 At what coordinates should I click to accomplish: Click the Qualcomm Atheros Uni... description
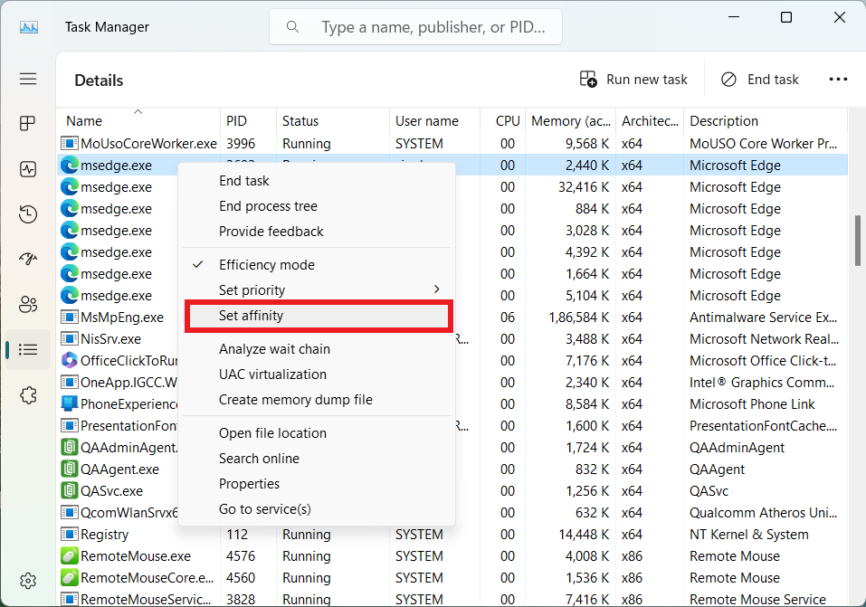(x=763, y=513)
